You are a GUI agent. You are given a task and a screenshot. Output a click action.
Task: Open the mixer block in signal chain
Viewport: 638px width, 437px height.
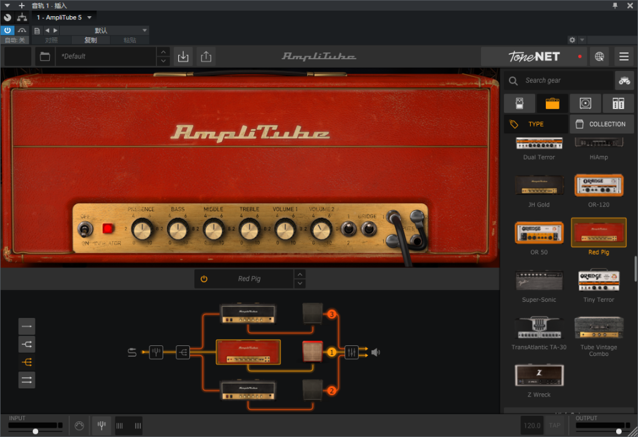pos(351,352)
